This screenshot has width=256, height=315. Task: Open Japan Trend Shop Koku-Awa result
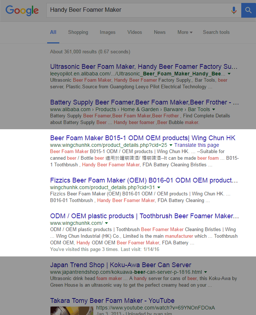(121, 265)
